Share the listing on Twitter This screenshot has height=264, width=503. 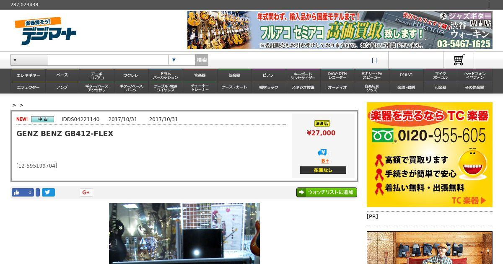48,192
